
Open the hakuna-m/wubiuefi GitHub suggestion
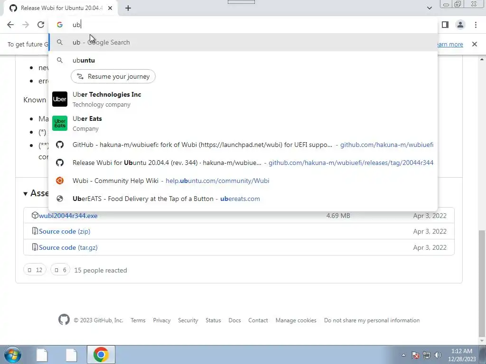click(243, 145)
